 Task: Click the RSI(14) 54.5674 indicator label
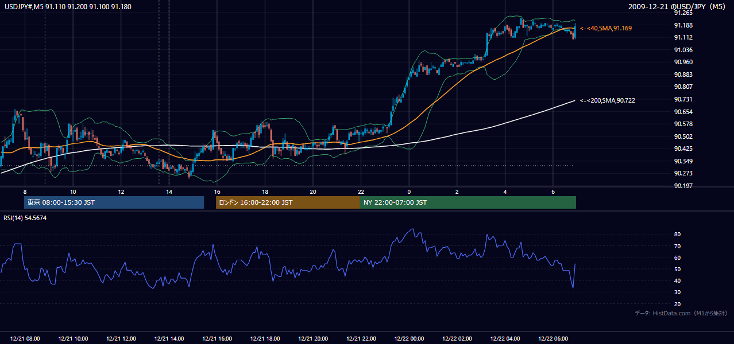[x=25, y=218]
